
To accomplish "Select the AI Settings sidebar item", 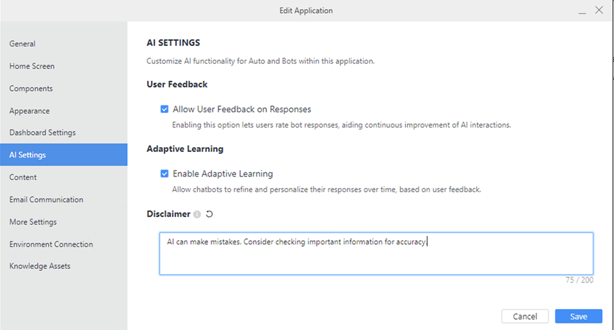I will [28, 155].
